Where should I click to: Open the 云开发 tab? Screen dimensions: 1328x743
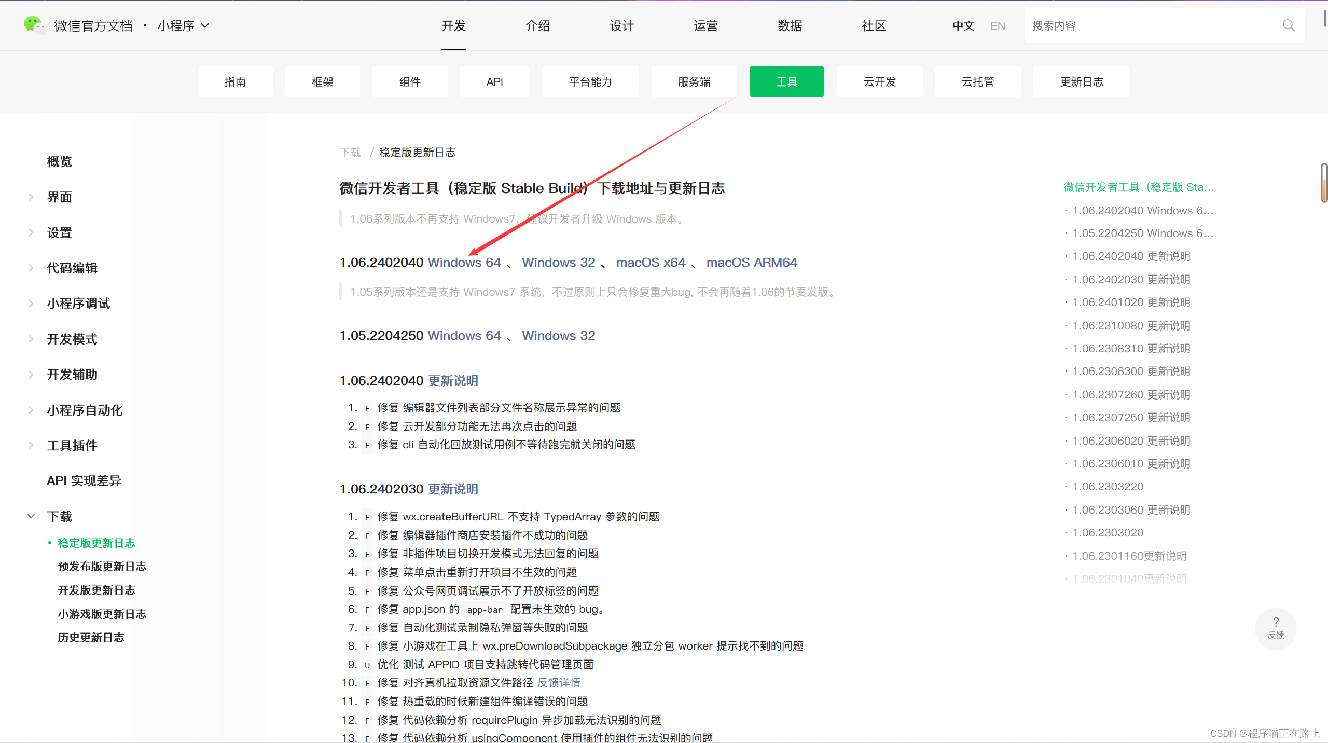(x=879, y=81)
